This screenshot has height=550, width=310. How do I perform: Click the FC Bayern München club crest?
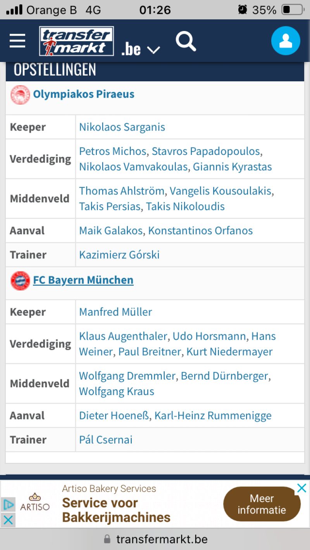point(20,280)
